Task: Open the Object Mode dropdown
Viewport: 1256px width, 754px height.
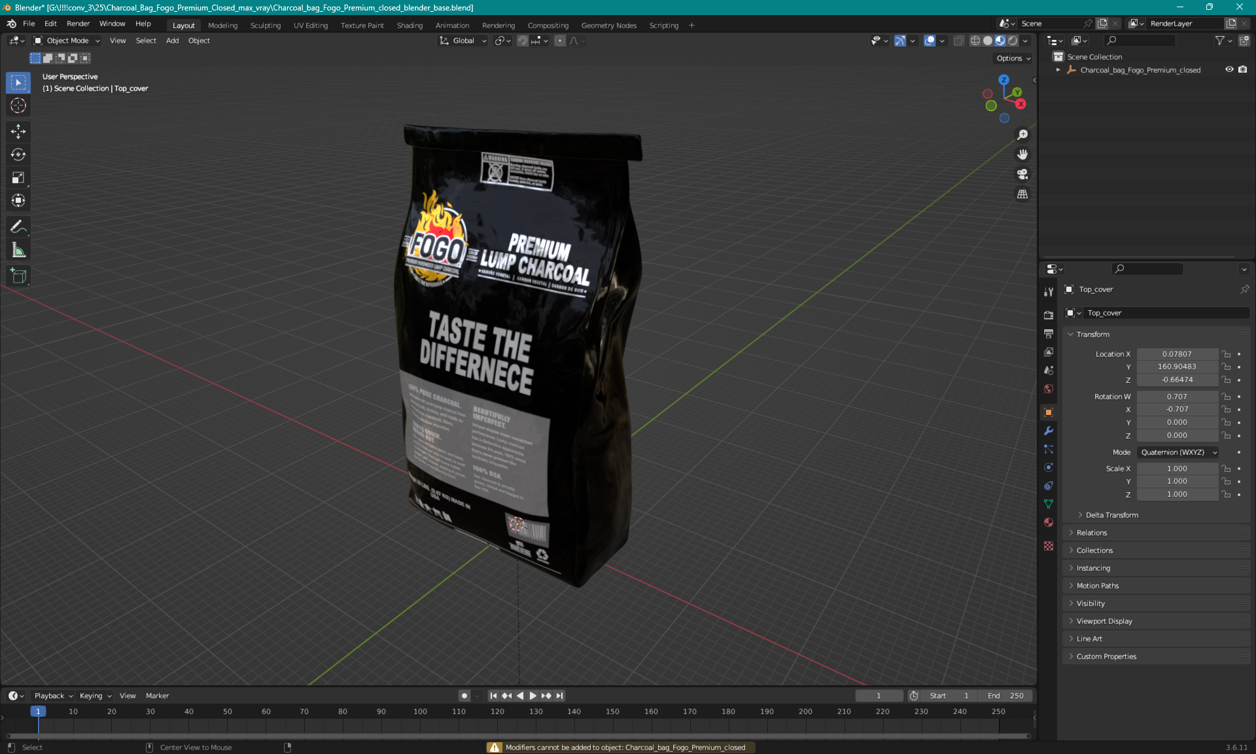Action: tap(67, 41)
